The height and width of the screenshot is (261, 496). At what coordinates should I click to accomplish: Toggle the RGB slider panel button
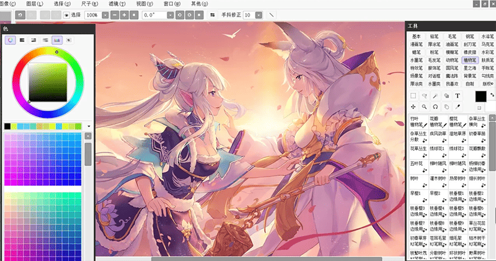(22, 40)
